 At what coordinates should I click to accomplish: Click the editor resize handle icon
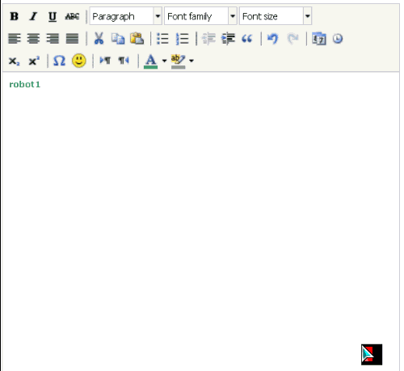tap(372, 355)
